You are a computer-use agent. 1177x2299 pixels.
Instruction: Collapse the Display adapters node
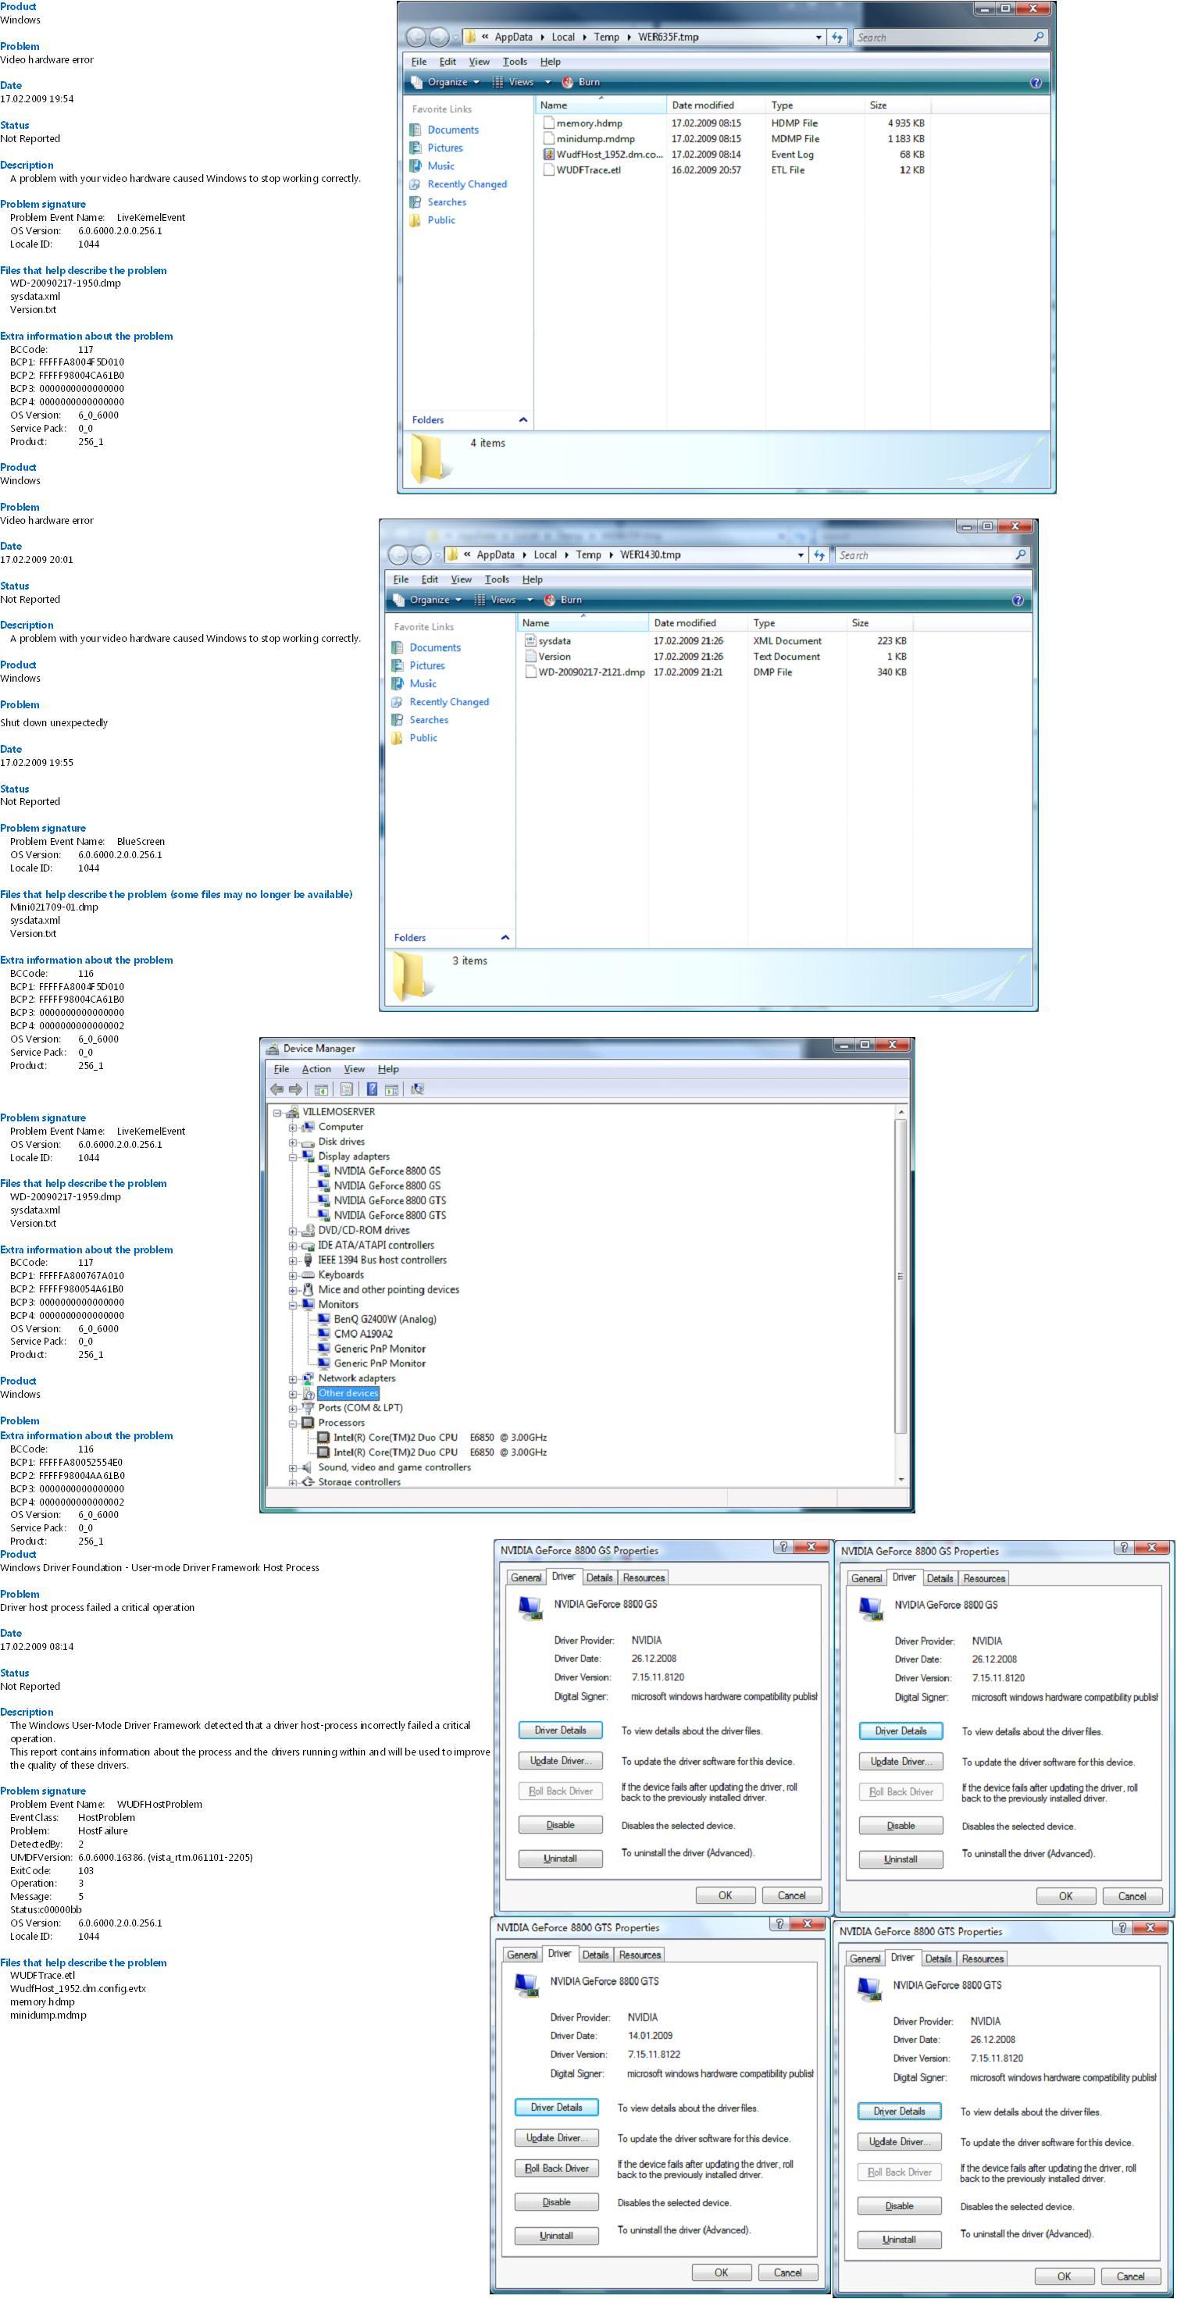click(293, 1157)
